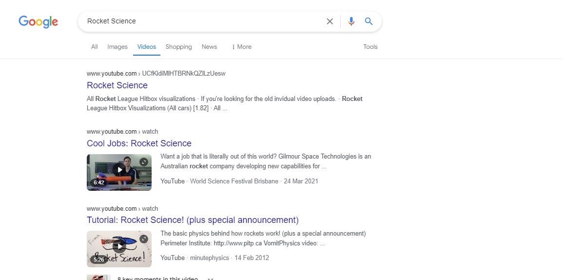
Task: Open Tutorial: Rocket Science! result link
Action: 193,220
